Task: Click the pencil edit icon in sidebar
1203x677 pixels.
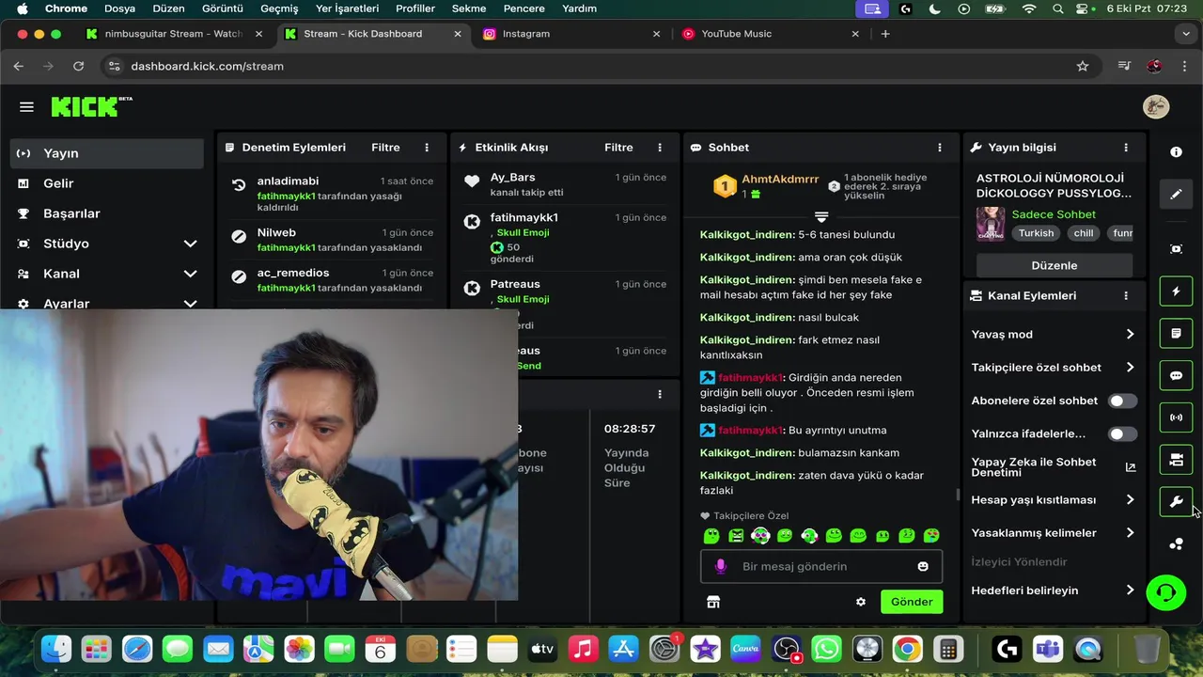Action: [1176, 195]
